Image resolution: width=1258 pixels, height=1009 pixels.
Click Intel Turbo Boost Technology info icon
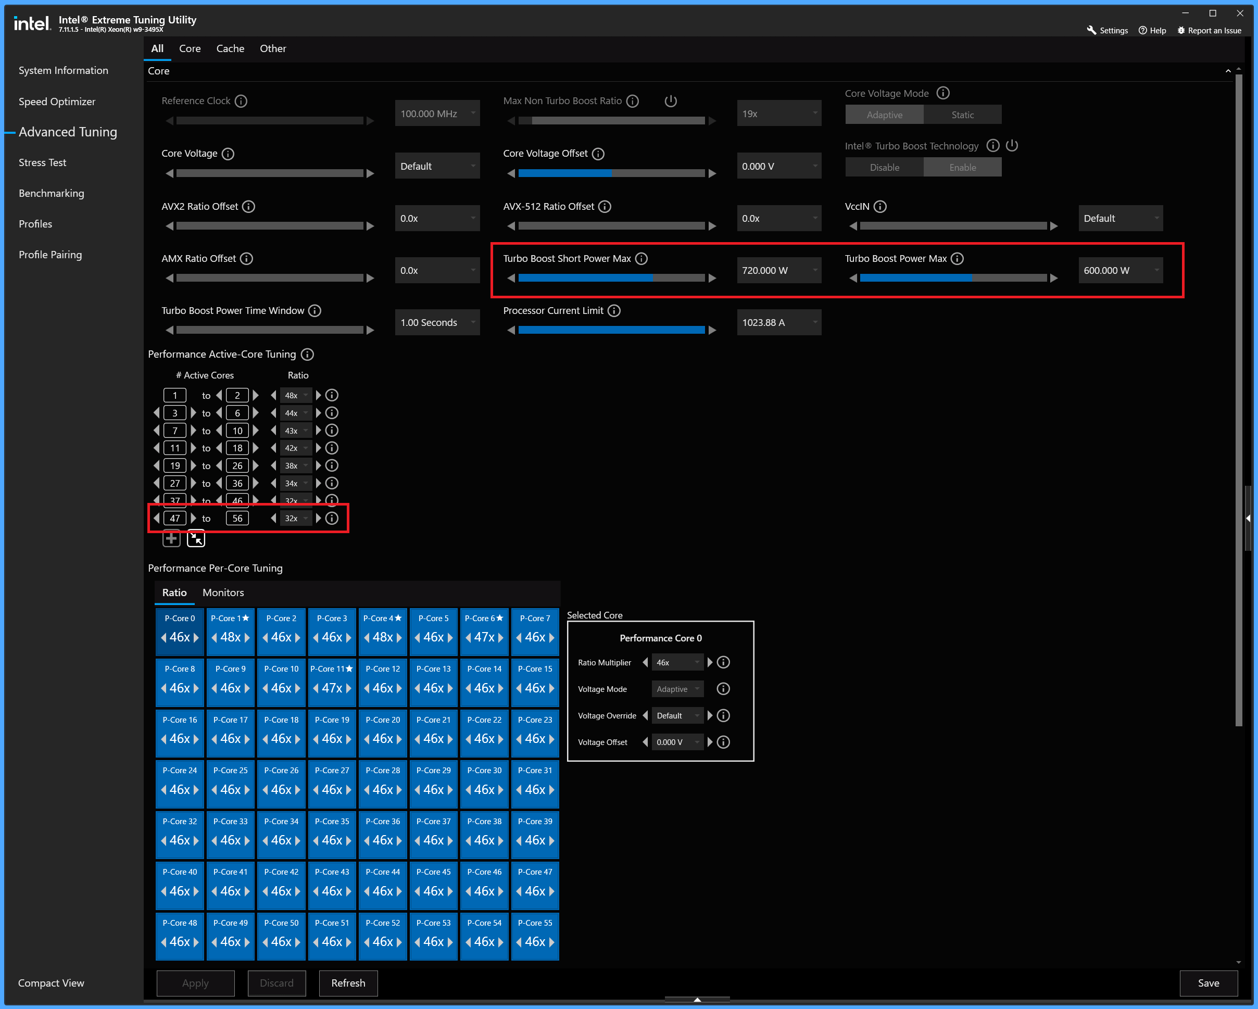[992, 146]
